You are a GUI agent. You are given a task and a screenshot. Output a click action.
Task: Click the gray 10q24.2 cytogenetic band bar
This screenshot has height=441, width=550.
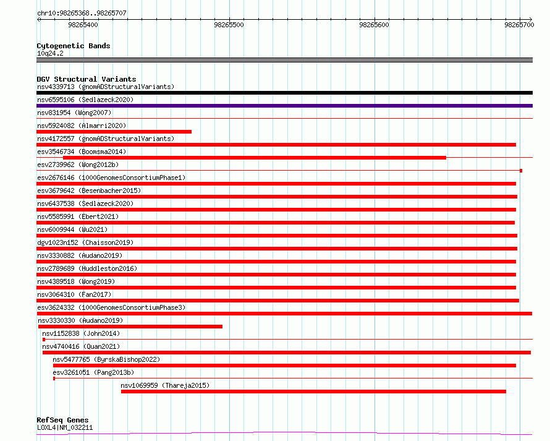pyautogui.click(x=284, y=60)
